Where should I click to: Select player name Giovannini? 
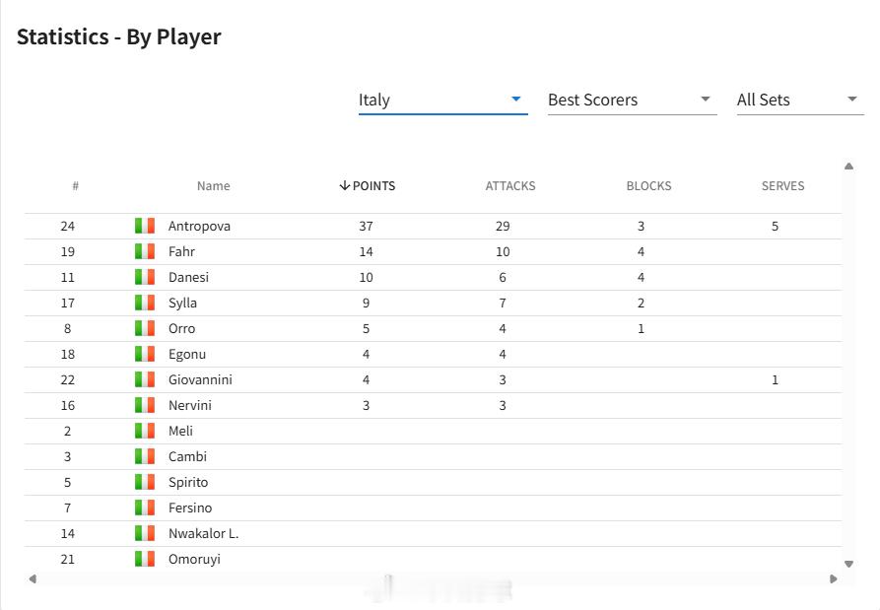pyautogui.click(x=200, y=379)
